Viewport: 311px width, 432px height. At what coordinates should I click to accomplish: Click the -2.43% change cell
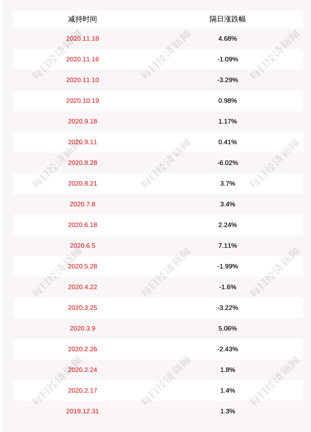[228, 349]
